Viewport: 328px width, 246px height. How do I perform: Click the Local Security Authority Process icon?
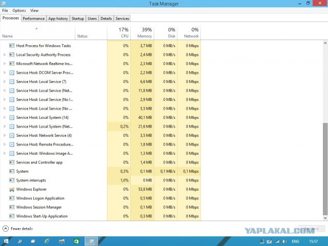[12, 55]
